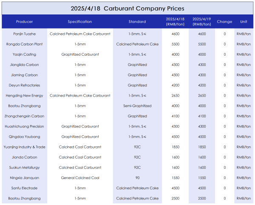Click the '90' standard in Ningxia Jianquan row

137,178
